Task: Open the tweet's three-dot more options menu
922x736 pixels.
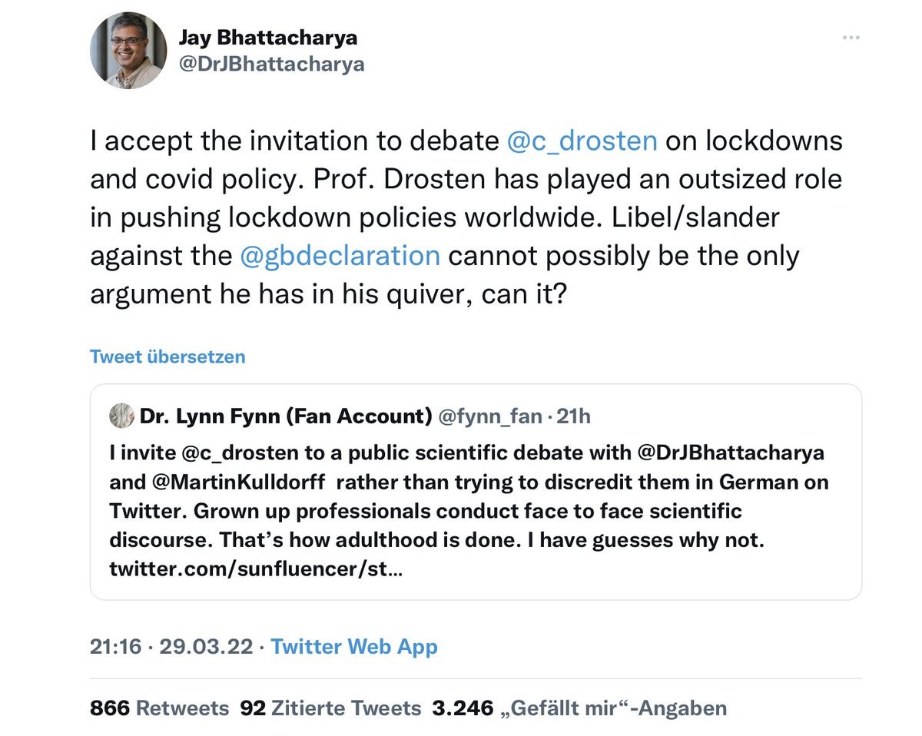Action: [x=851, y=38]
